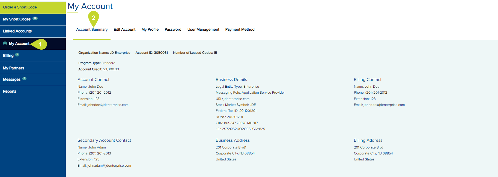
Task: Select the User Management tab
Action: click(x=203, y=30)
